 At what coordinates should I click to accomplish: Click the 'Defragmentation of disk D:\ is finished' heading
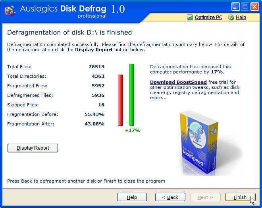69,33
